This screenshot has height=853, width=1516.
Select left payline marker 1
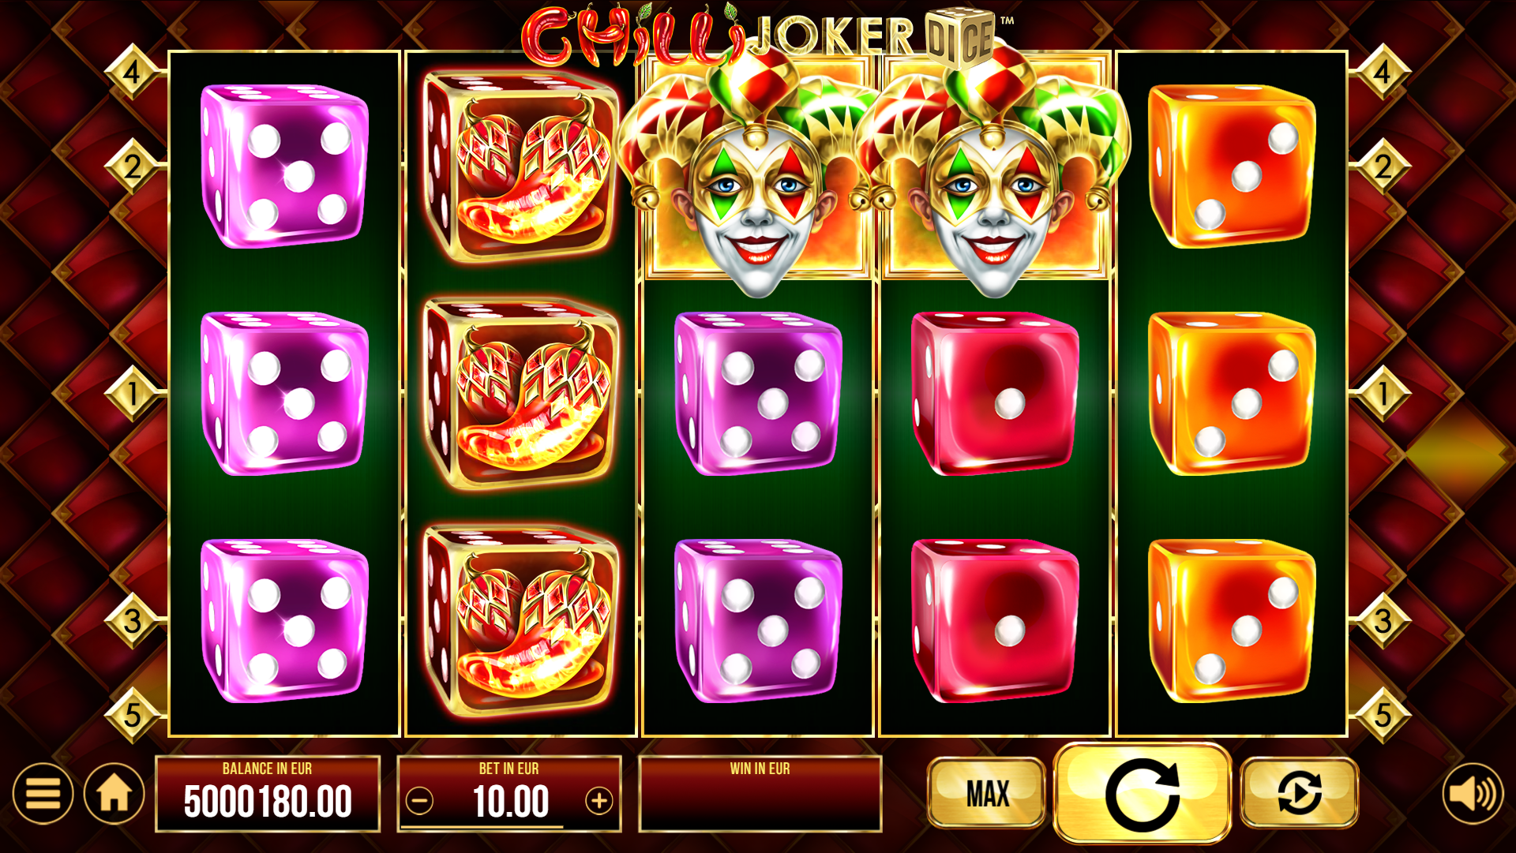(x=133, y=392)
